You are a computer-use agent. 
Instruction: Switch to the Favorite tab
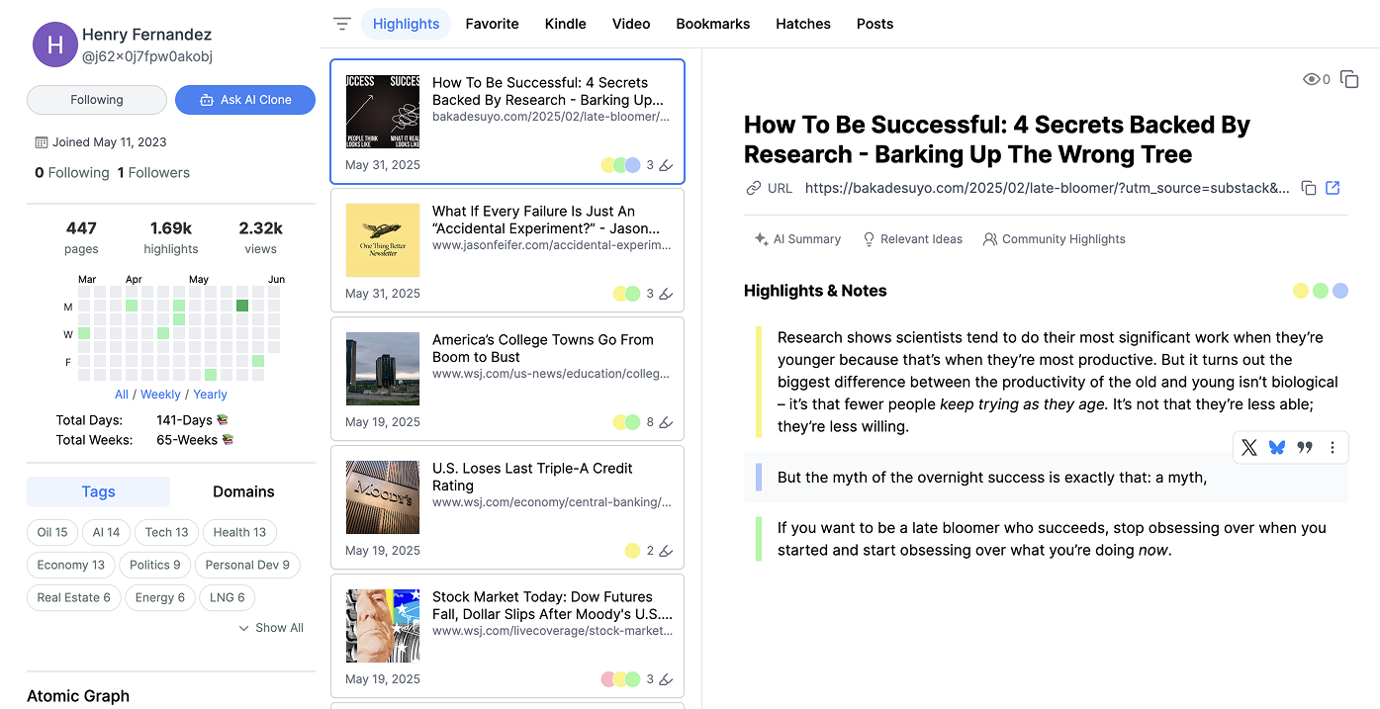pos(492,24)
